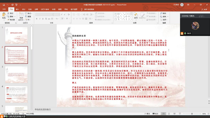This screenshot has width=210, height=118.
Task: Click the Paste (粘贴) clipboard icon
Action: coord(4,15)
